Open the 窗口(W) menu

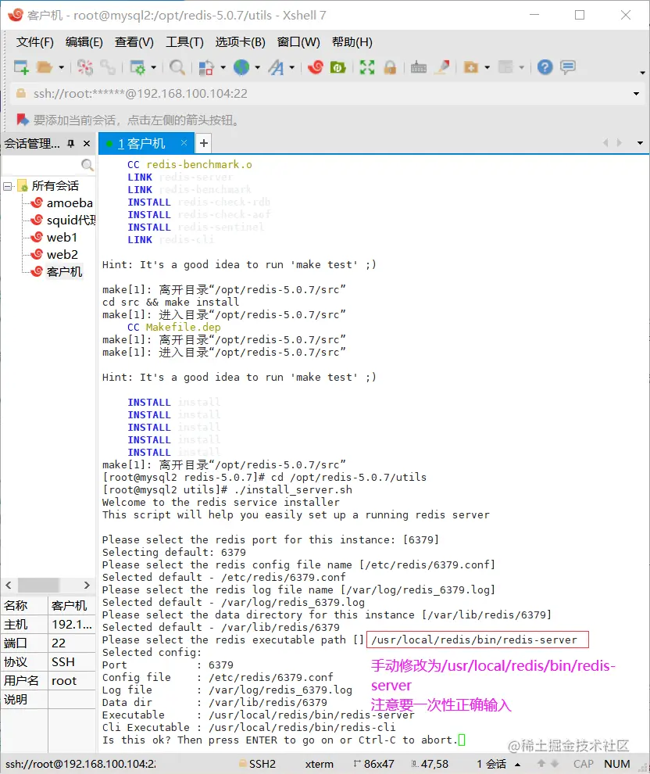[x=298, y=42]
